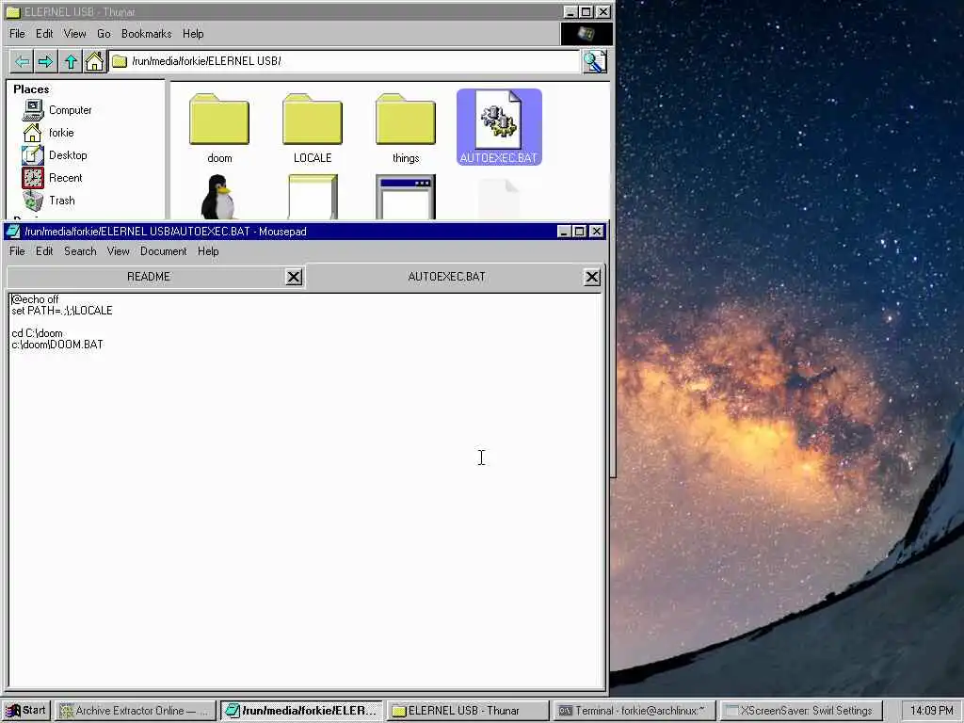
Task: Open Thunar File menu
Action: pos(17,34)
